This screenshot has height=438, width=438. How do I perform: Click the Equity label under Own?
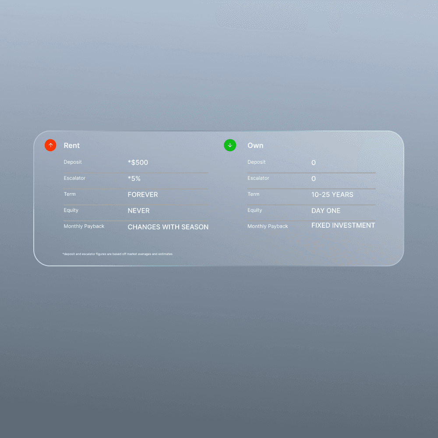pos(255,210)
